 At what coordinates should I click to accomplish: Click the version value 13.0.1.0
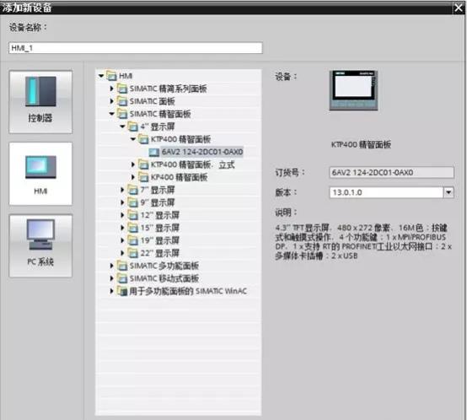(x=347, y=192)
